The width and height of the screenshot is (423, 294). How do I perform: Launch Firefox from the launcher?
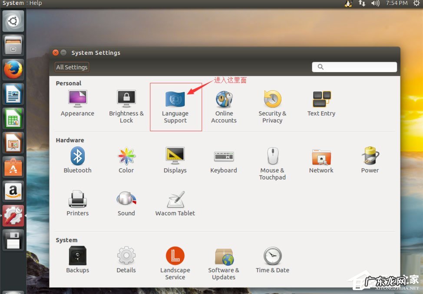(13, 69)
